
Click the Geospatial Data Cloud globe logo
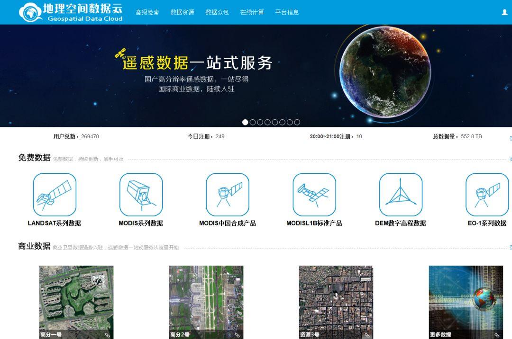point(30,13)
